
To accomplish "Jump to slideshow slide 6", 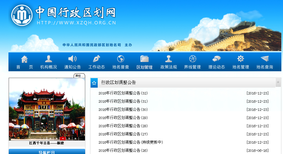I will tap(75, 138).
